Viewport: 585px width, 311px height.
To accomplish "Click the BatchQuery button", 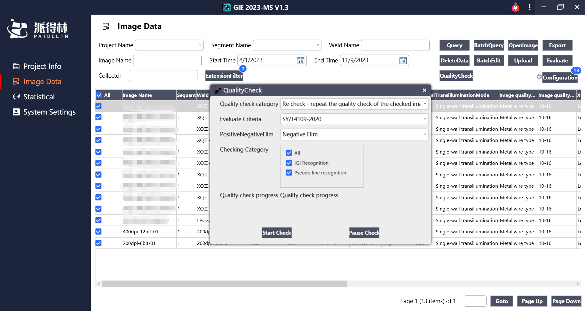I will (x=489, y=45).
